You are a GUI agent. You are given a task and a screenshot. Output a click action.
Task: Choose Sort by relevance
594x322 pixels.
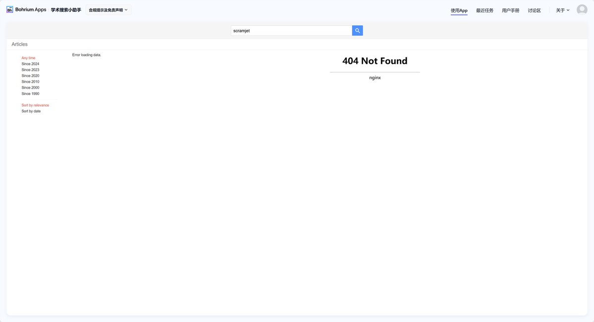(x=35, y=106)
